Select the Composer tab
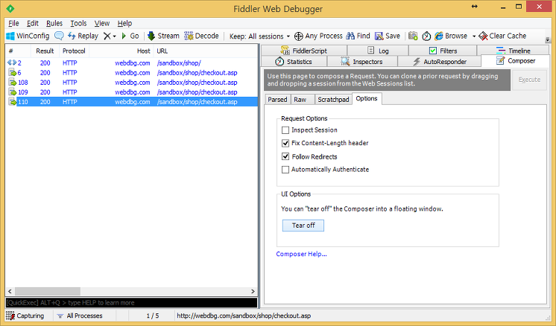This screenshot has height=326, width=556. tap(516, 61)
